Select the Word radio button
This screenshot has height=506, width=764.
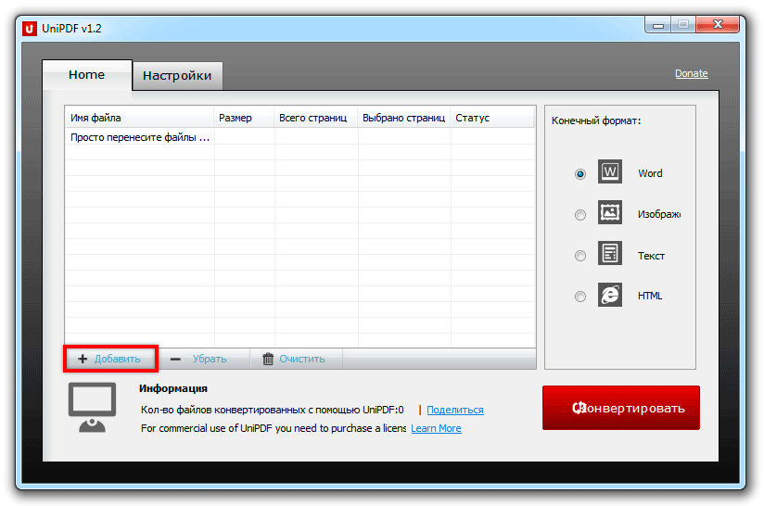coord(579,174)
